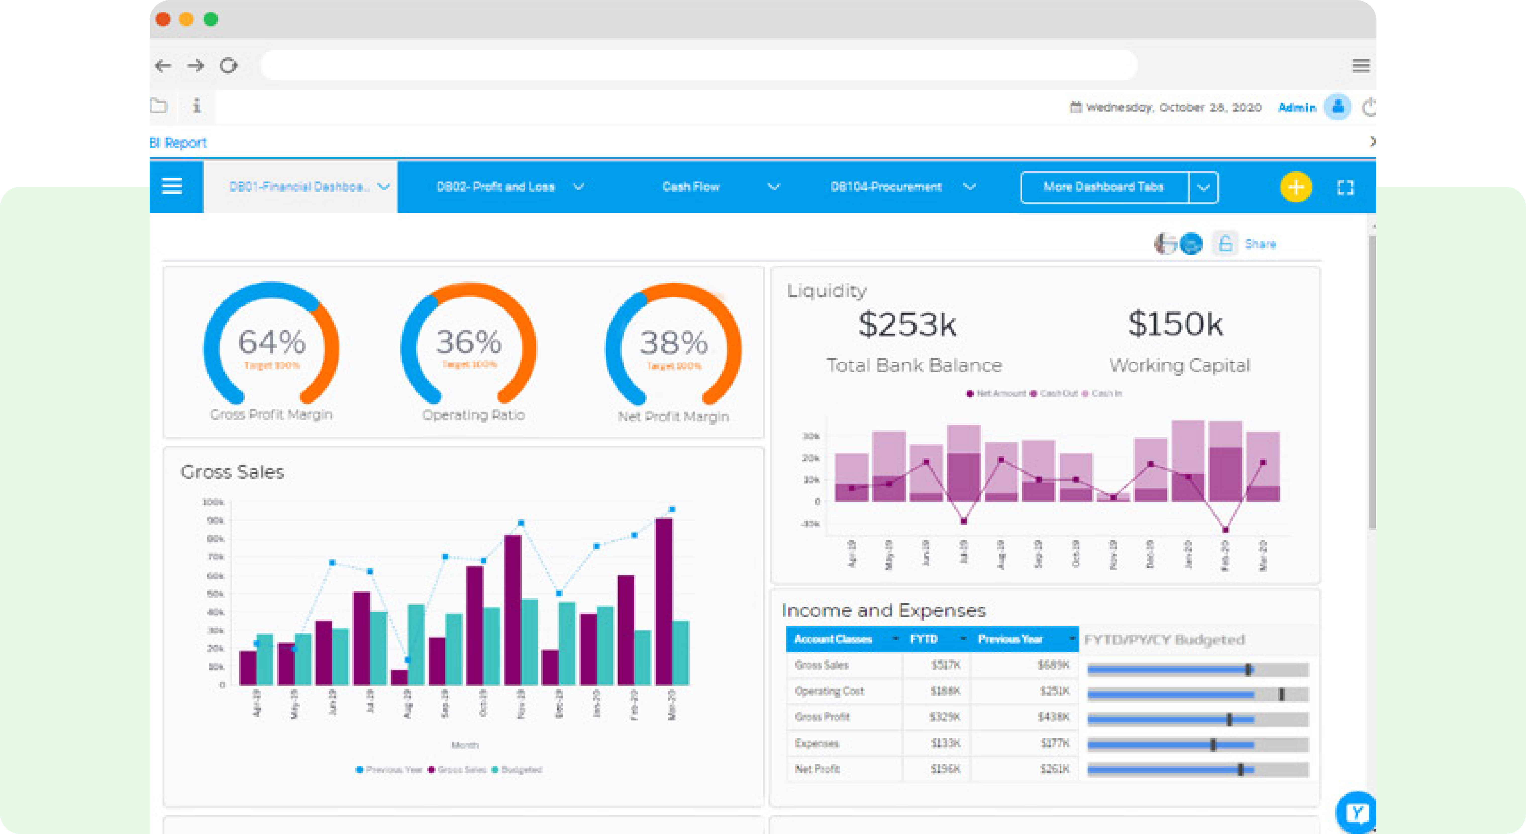Expand DB01-Financial Dashboard tab chevron
1526x834 pixels.
[384, 187]
